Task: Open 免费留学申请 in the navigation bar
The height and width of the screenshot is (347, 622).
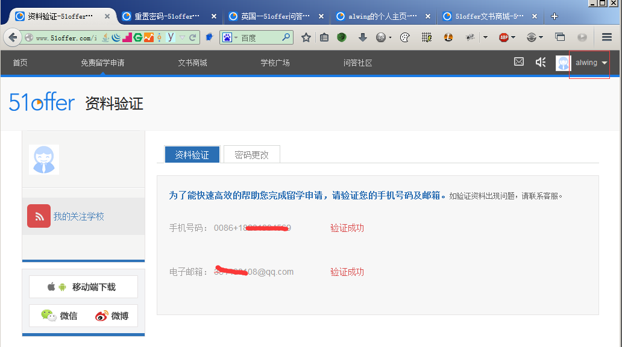Action: [x=102, y=63]
